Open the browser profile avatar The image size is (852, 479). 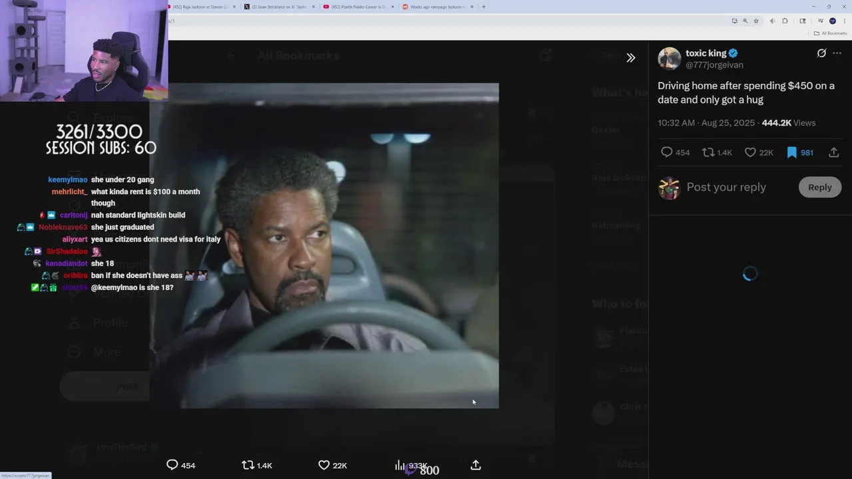(x=832, y=21)
